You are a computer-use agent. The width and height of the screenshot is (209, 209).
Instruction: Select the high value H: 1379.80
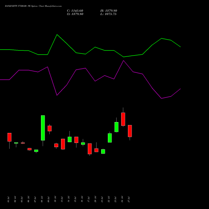tap(109, 11)
